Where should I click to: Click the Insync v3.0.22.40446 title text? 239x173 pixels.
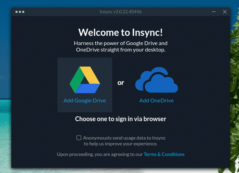point(121,12)
